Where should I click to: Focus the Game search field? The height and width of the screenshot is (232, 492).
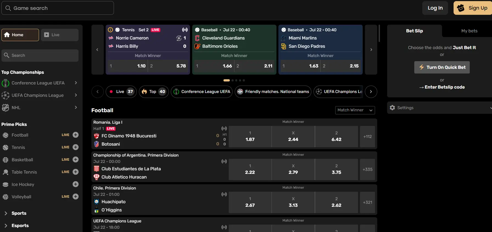pyautogui.click(x=58, y=8)
